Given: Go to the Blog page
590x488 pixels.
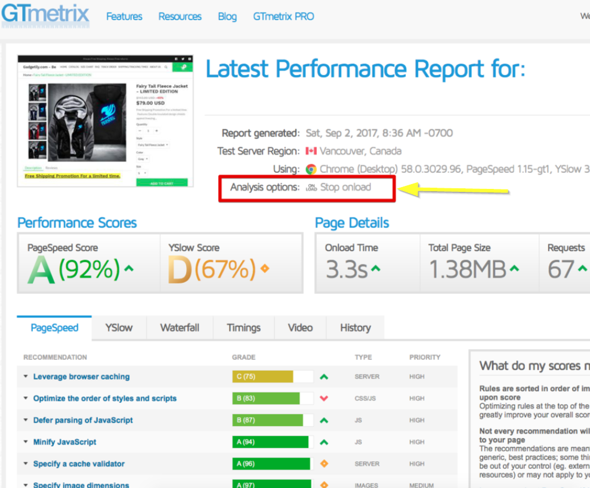Looking at the screenshot, I should pyautogui.click(x=227, y=17).
